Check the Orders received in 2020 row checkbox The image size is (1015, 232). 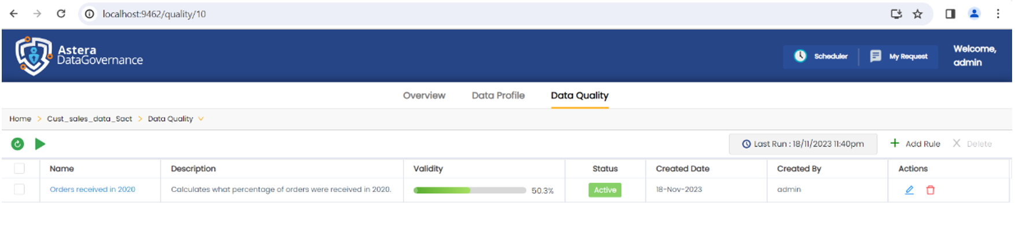point(20,189)
